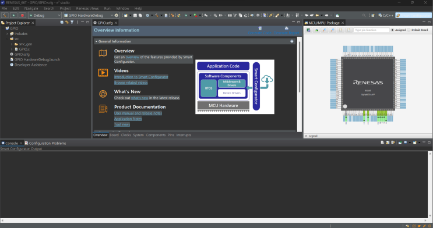
Task: Expand the Legend section in MCU Package
Action: (306, 136)
